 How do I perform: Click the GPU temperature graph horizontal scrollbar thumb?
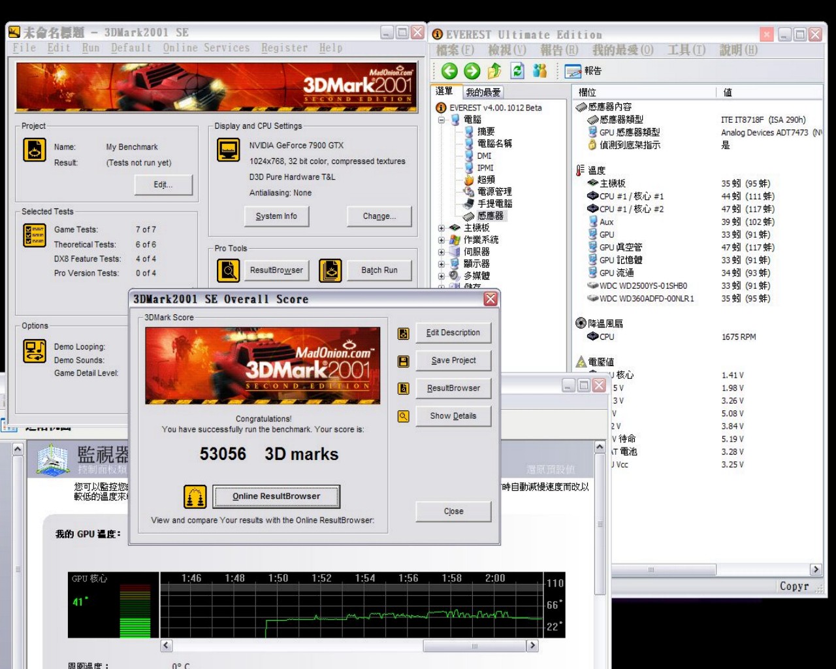pos(475,645)
